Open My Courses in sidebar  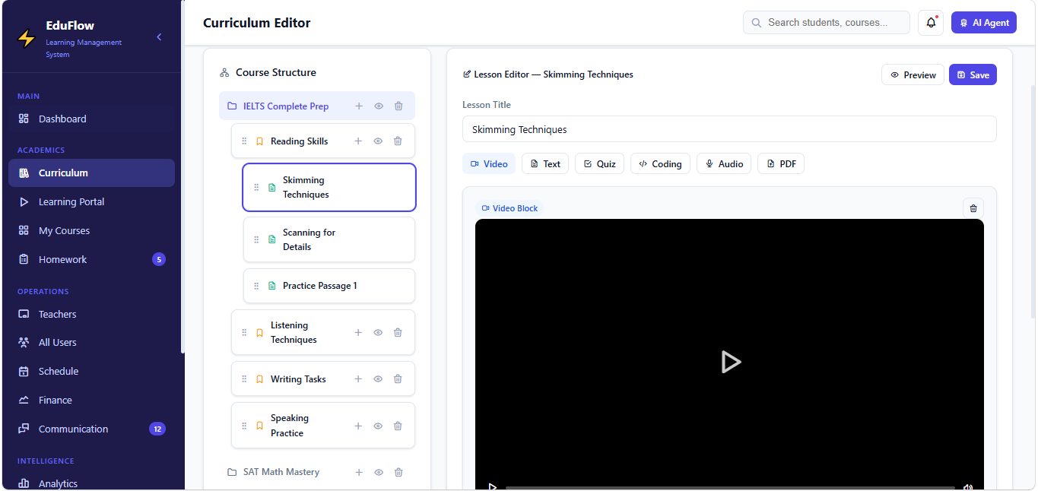pos(91,230)
